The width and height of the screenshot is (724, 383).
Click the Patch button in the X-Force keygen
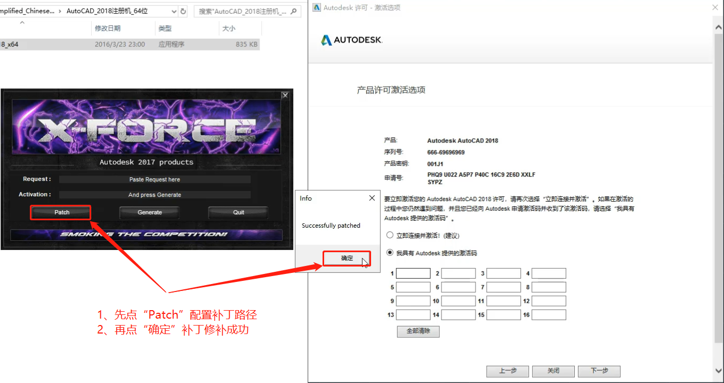[60, 212]
